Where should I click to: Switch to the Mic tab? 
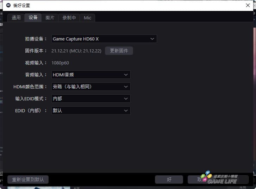pyautogui.click(x=87, y=18)
